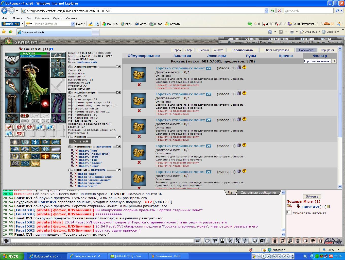The image size is (345, 260).
Task: Click the chat icon left of the message input
Action: click(x=6, y=240)
